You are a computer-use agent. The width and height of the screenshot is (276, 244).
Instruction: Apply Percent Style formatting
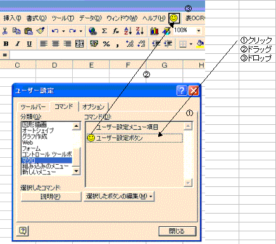(x=106, y=44)
